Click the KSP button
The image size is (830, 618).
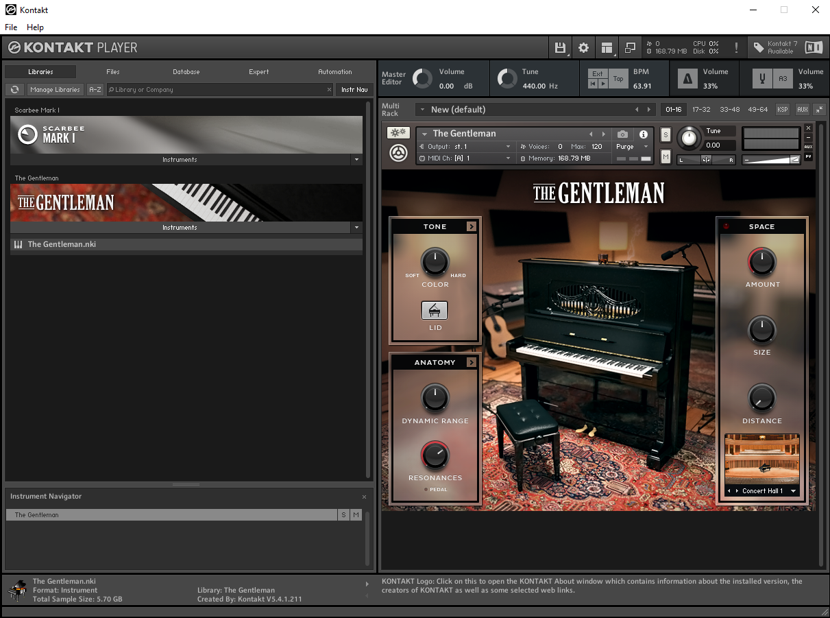(x=782, y=109)
